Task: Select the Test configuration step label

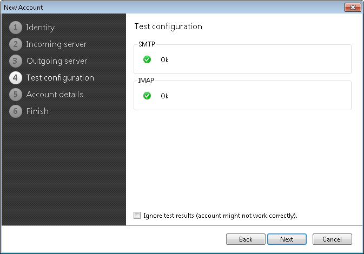Action: 60,78
